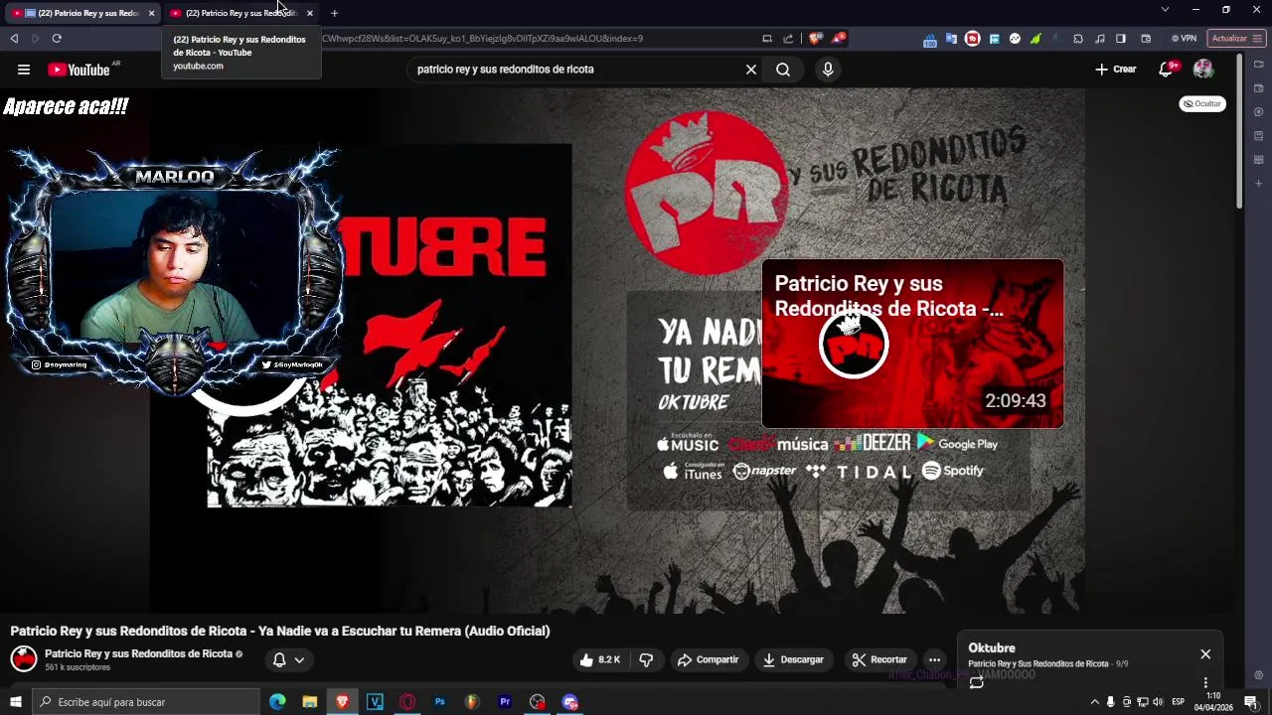Open the account avatar menu
This screenshot has height=715, width=1272.
1203,70
